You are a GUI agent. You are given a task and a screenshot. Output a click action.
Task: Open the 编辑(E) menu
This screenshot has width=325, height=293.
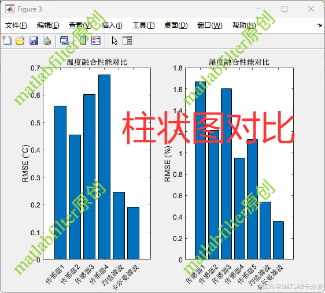pyautogui.click(x=48, y=25)
